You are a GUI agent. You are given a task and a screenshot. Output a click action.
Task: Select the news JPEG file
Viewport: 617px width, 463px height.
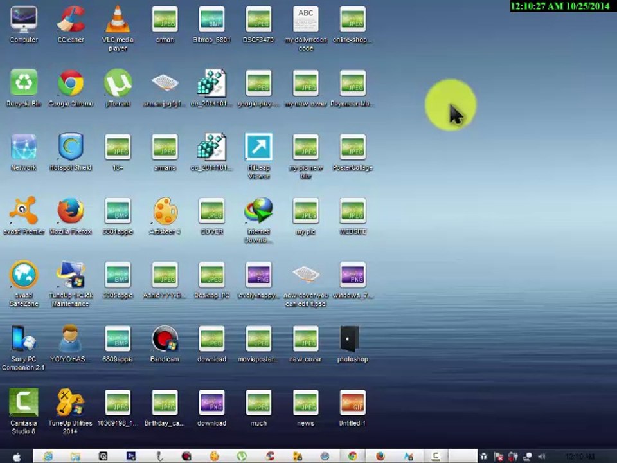(x=306, y=408)
